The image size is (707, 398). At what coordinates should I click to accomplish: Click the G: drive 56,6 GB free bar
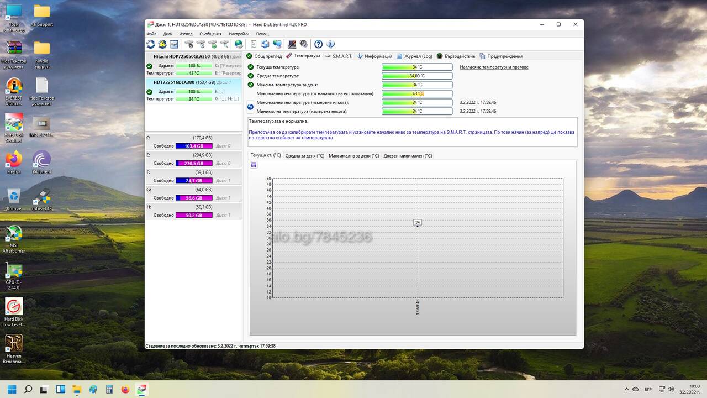(194, 198)
